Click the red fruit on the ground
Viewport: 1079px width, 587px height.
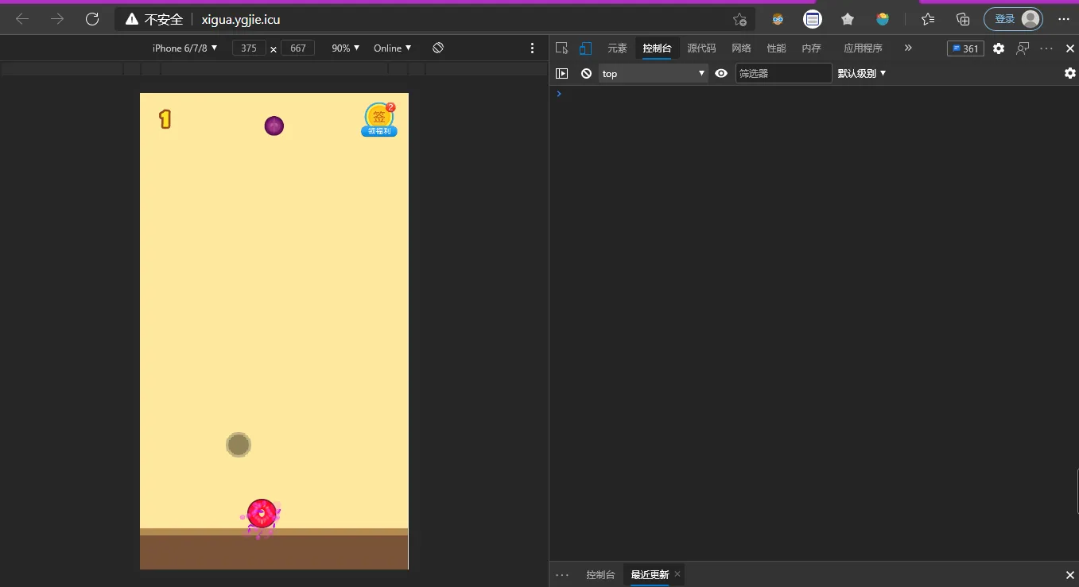262,514
